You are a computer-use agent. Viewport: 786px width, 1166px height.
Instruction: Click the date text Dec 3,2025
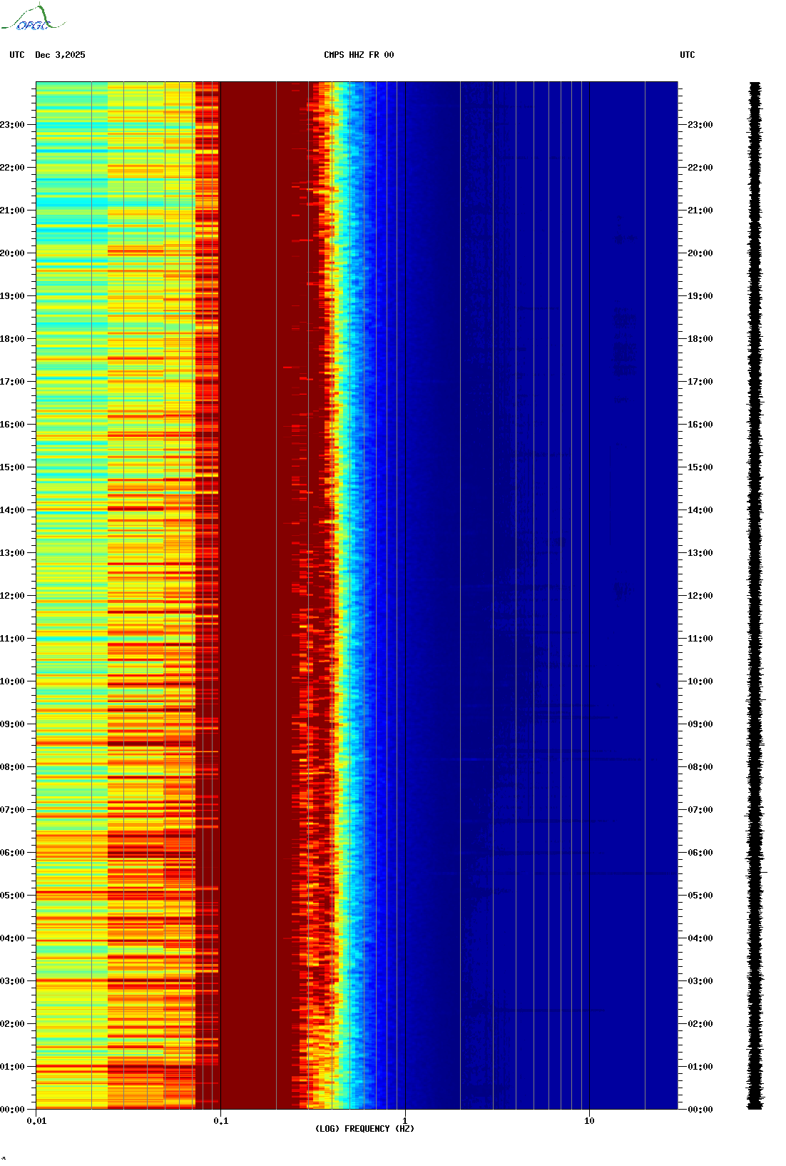point(60,55)
